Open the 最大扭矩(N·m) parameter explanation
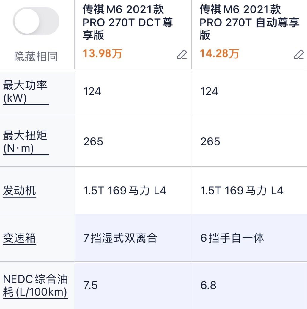Image resolution: width=307 pixels, height=309 pixels. [x=26, y=142]
